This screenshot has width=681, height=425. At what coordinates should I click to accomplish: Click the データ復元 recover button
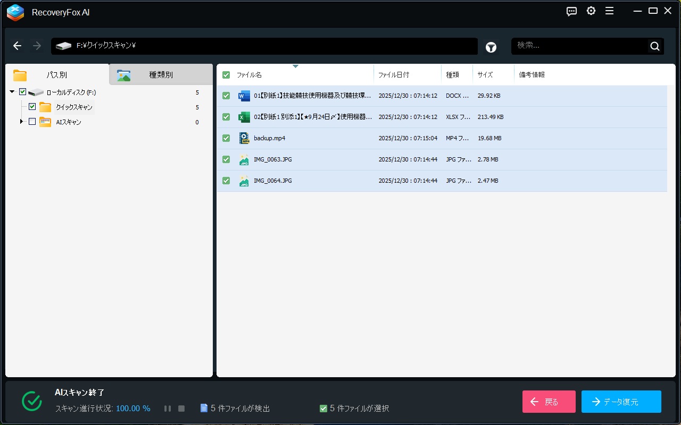tap(621, 402)
